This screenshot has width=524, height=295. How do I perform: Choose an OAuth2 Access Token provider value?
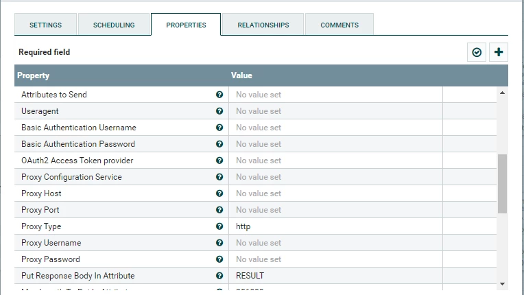335,161
